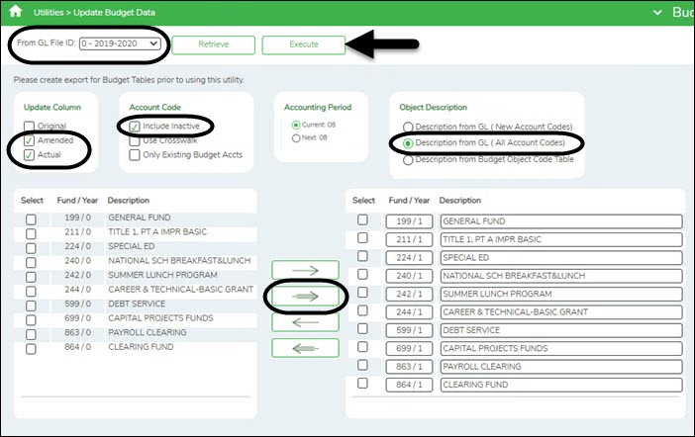Click the SPECIAL ED description field on right

[x=561, y=256]
